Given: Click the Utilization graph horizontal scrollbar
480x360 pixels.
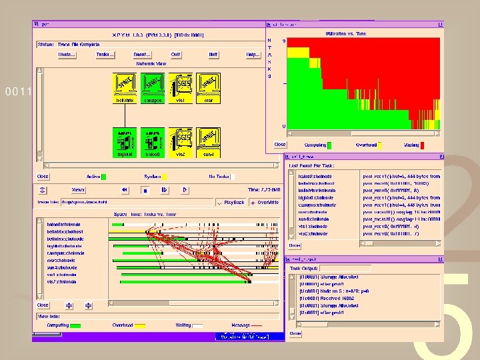Looking at the screenshot, I should 364,133.
